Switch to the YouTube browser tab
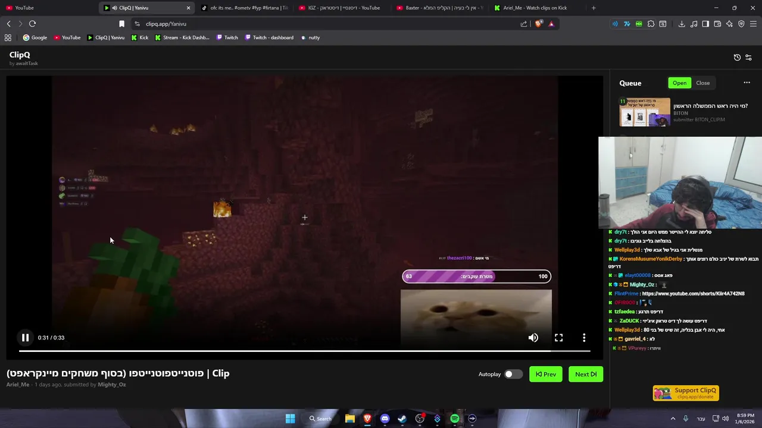This screenshot has width=762, height=428. pyautogui.click(x=48, y=8)
